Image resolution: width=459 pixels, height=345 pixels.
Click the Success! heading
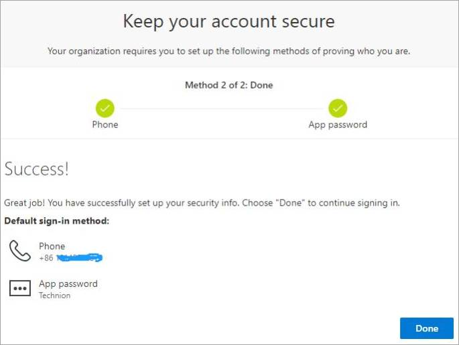coord(37,169)
